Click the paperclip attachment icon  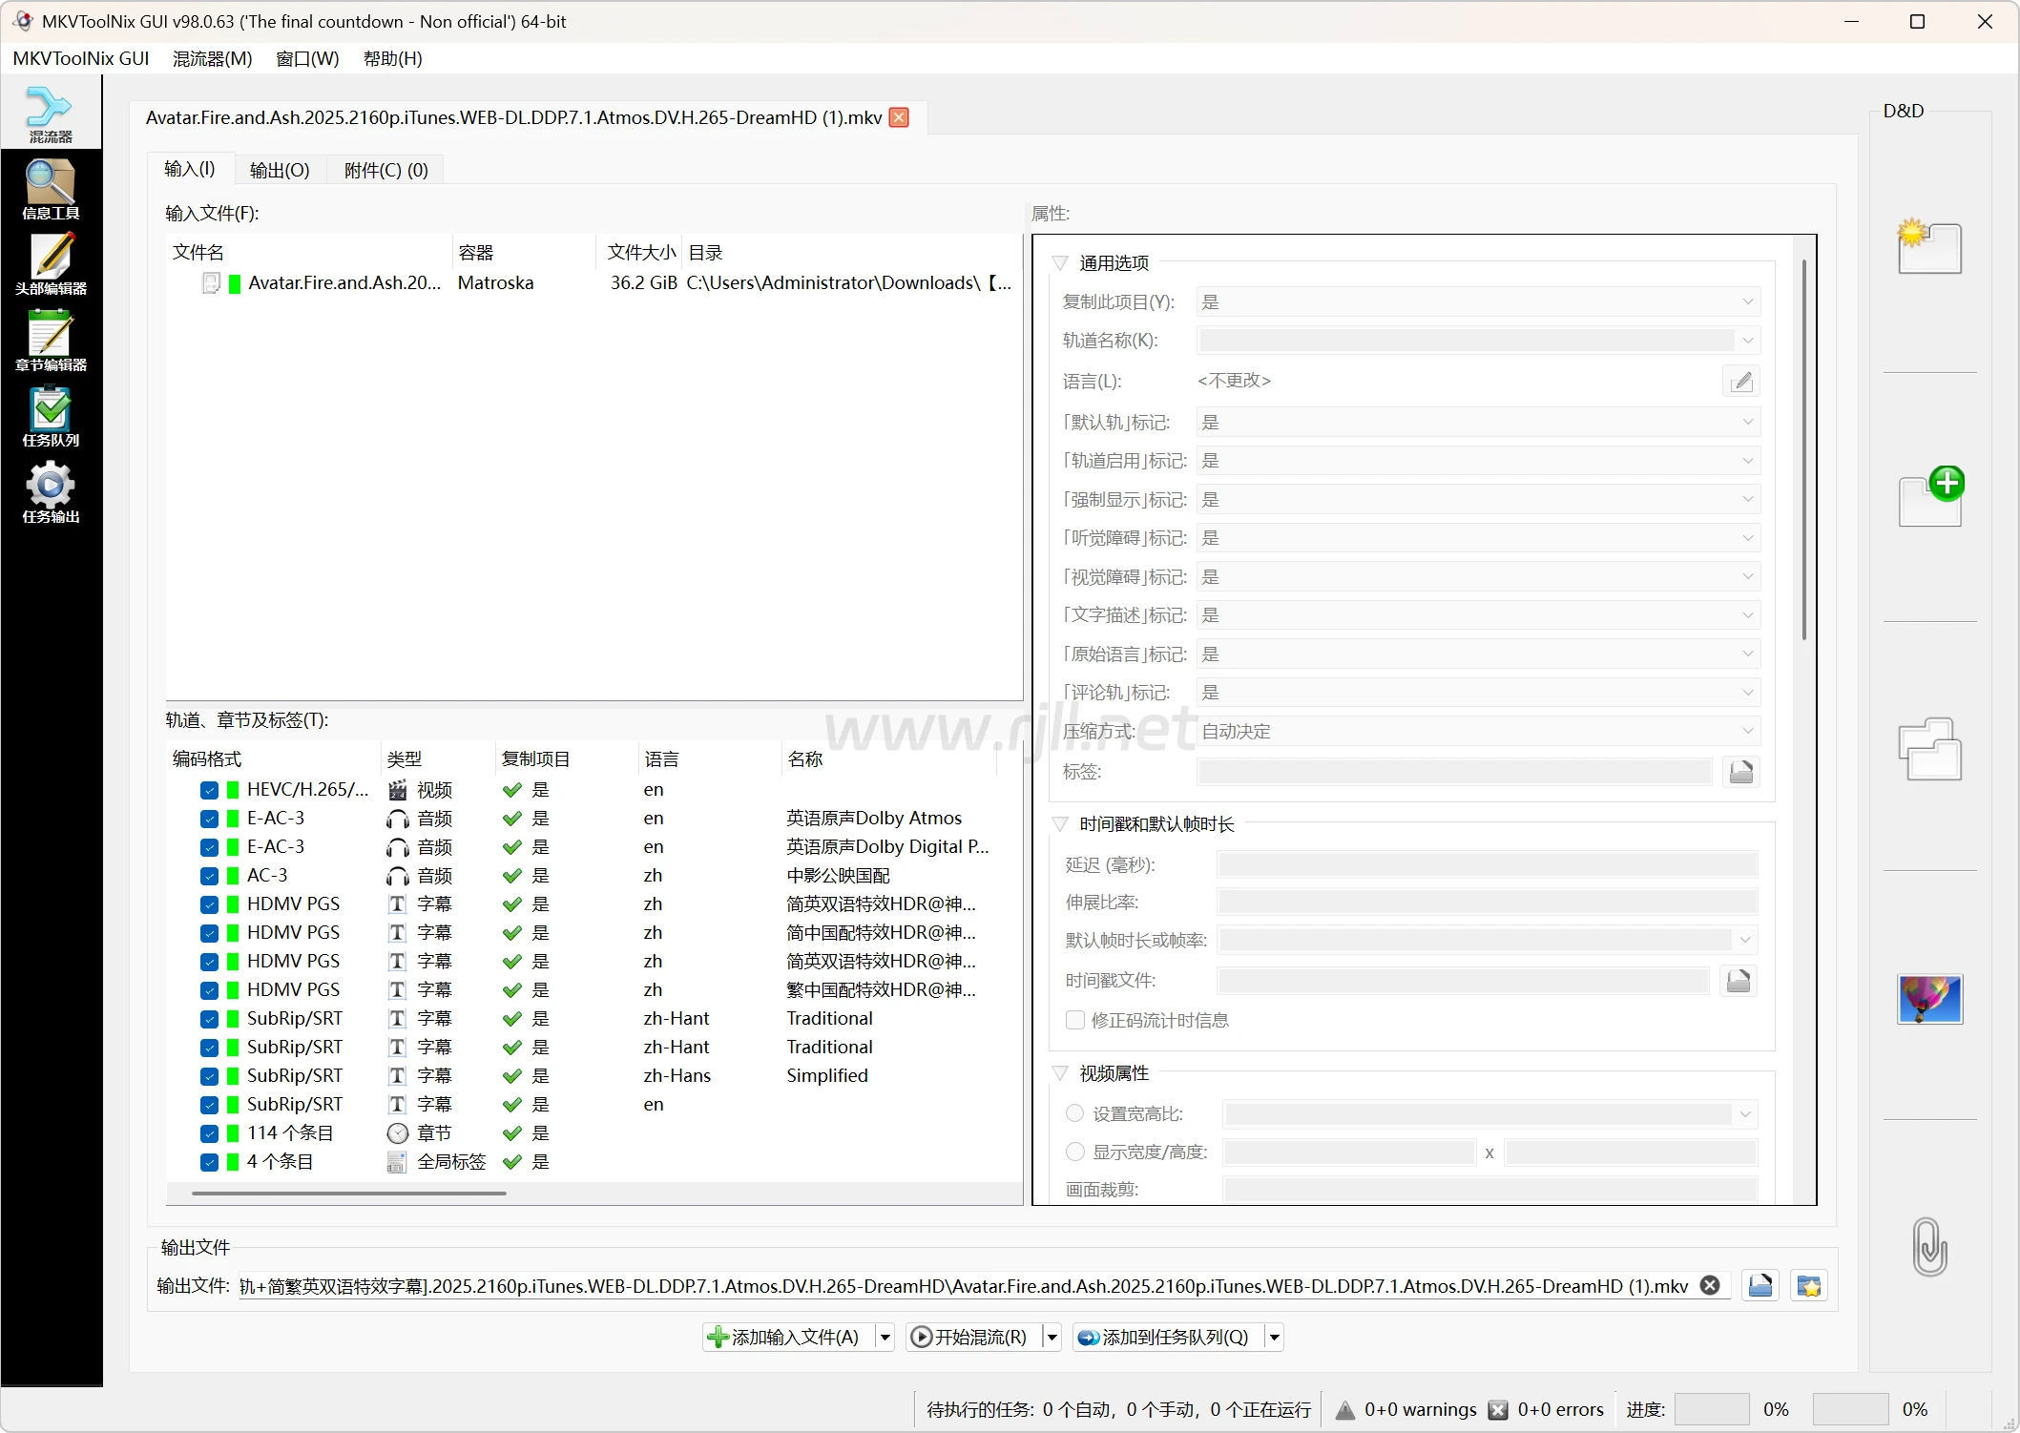point(1929,1246)
